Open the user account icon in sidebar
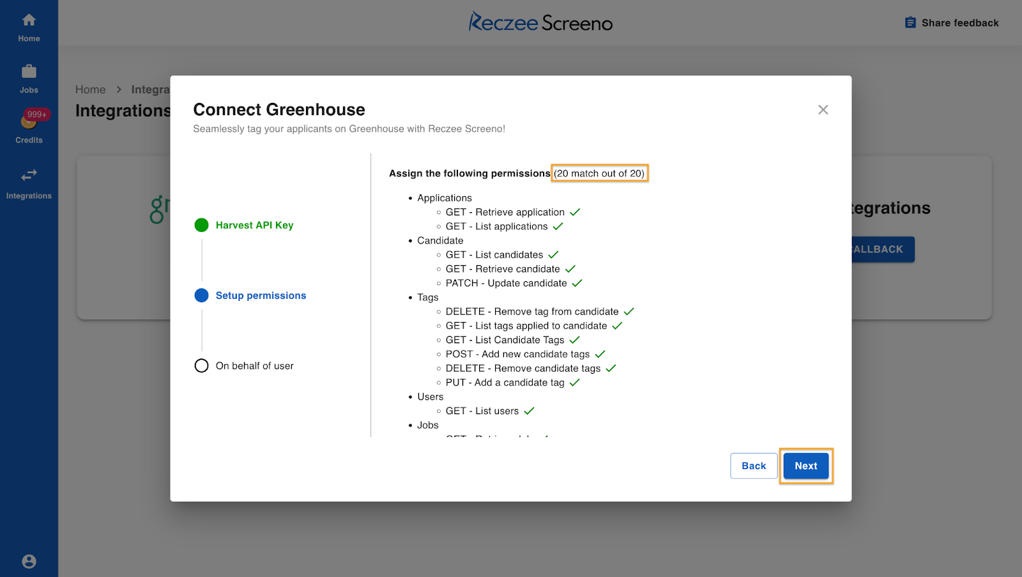 [29, 561]
